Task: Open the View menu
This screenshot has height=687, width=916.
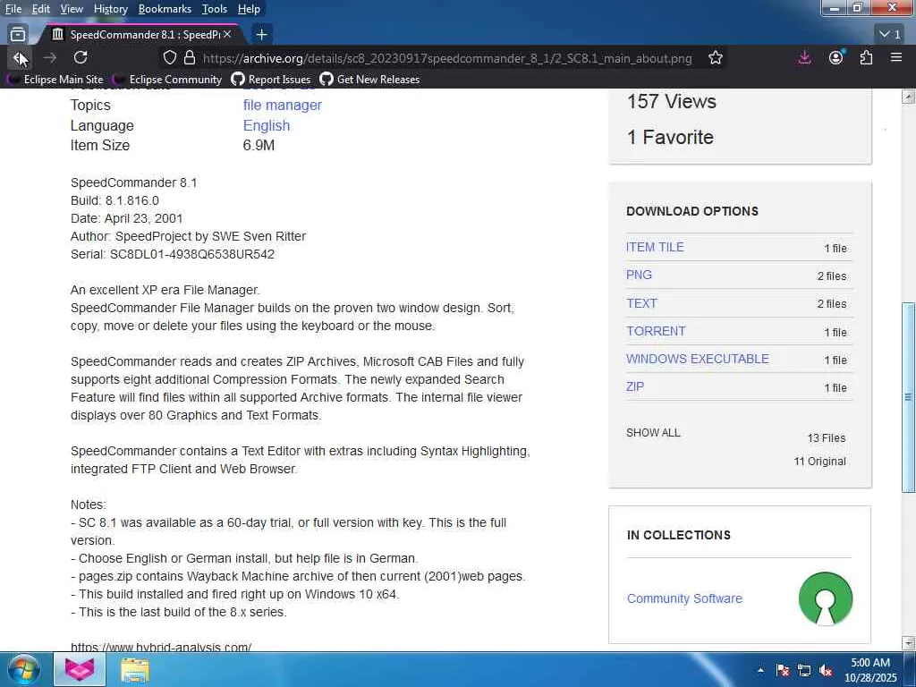Action: click(x=72, y=9)
